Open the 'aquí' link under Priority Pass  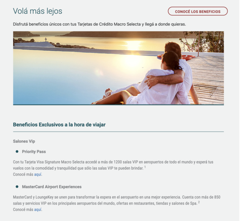coord(38,174)
